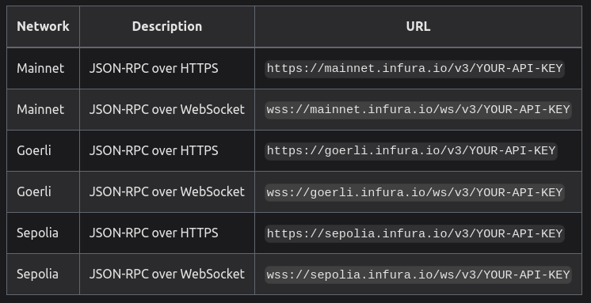Click the Sepolia HTTPS endpoint URL
The height and width of the screenshot is (303, 591).
(414, 233)
